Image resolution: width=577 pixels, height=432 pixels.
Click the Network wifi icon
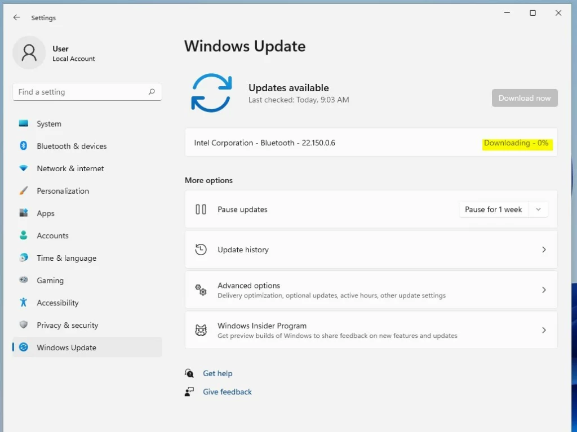coord(24,168)
